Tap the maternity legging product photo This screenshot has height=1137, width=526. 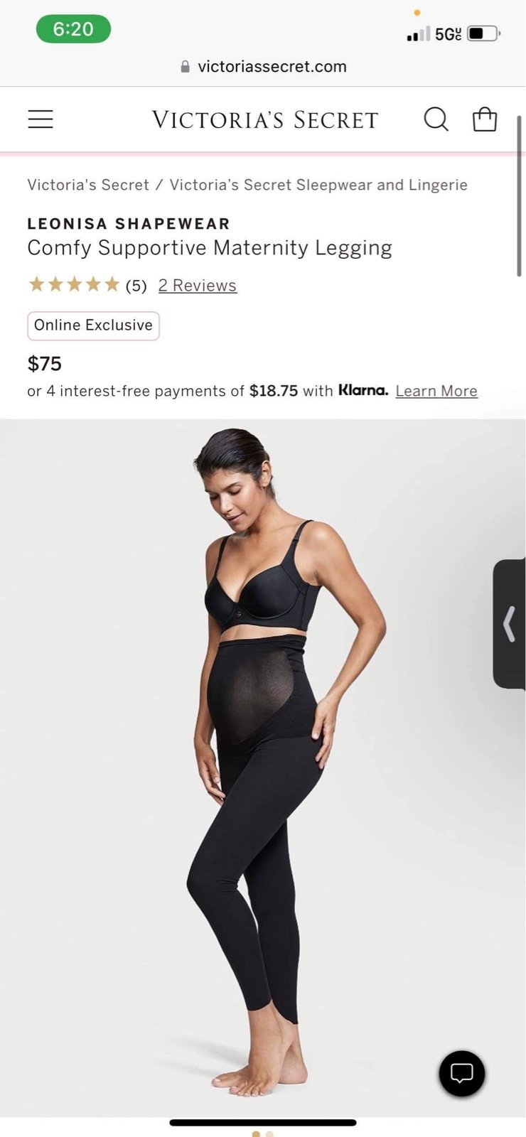click(263, 767)
